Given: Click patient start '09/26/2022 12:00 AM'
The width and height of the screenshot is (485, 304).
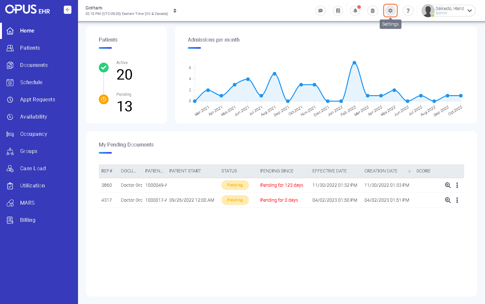Looking at the screenshot, I should tap(192, 200).
